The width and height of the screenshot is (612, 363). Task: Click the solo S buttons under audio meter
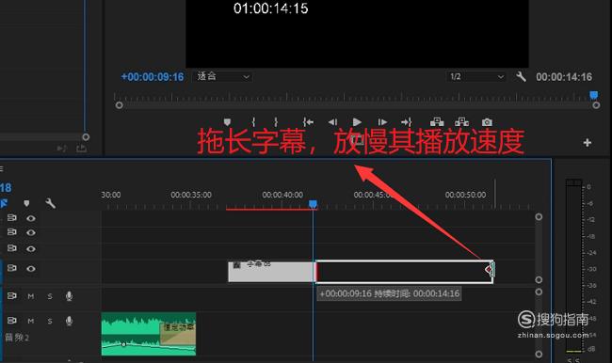click(x=573, y=360)
